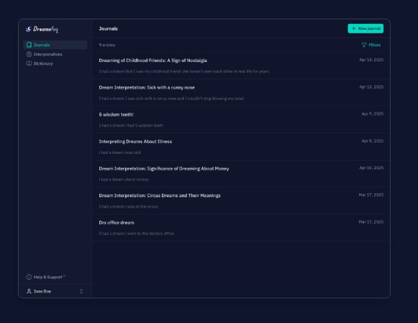Click the Dreamsfog logo icon
The image size is (418, 323).
tap(29, 29)
